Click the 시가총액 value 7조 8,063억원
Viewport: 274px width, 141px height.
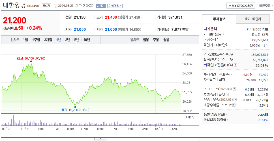click(x=257, y=29)
